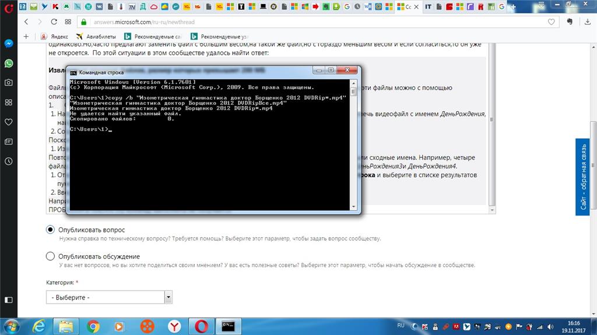Open a new tab with plus button
Viewport: 597px width, 335px height.
[x=513, y=7]
